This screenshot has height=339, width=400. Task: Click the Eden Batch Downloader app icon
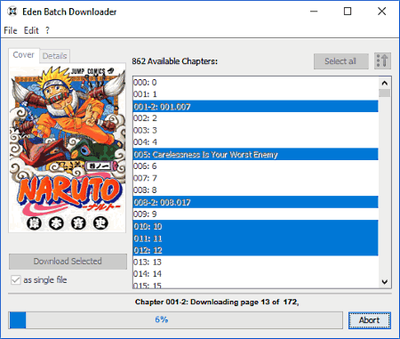[x=12, y=12]
